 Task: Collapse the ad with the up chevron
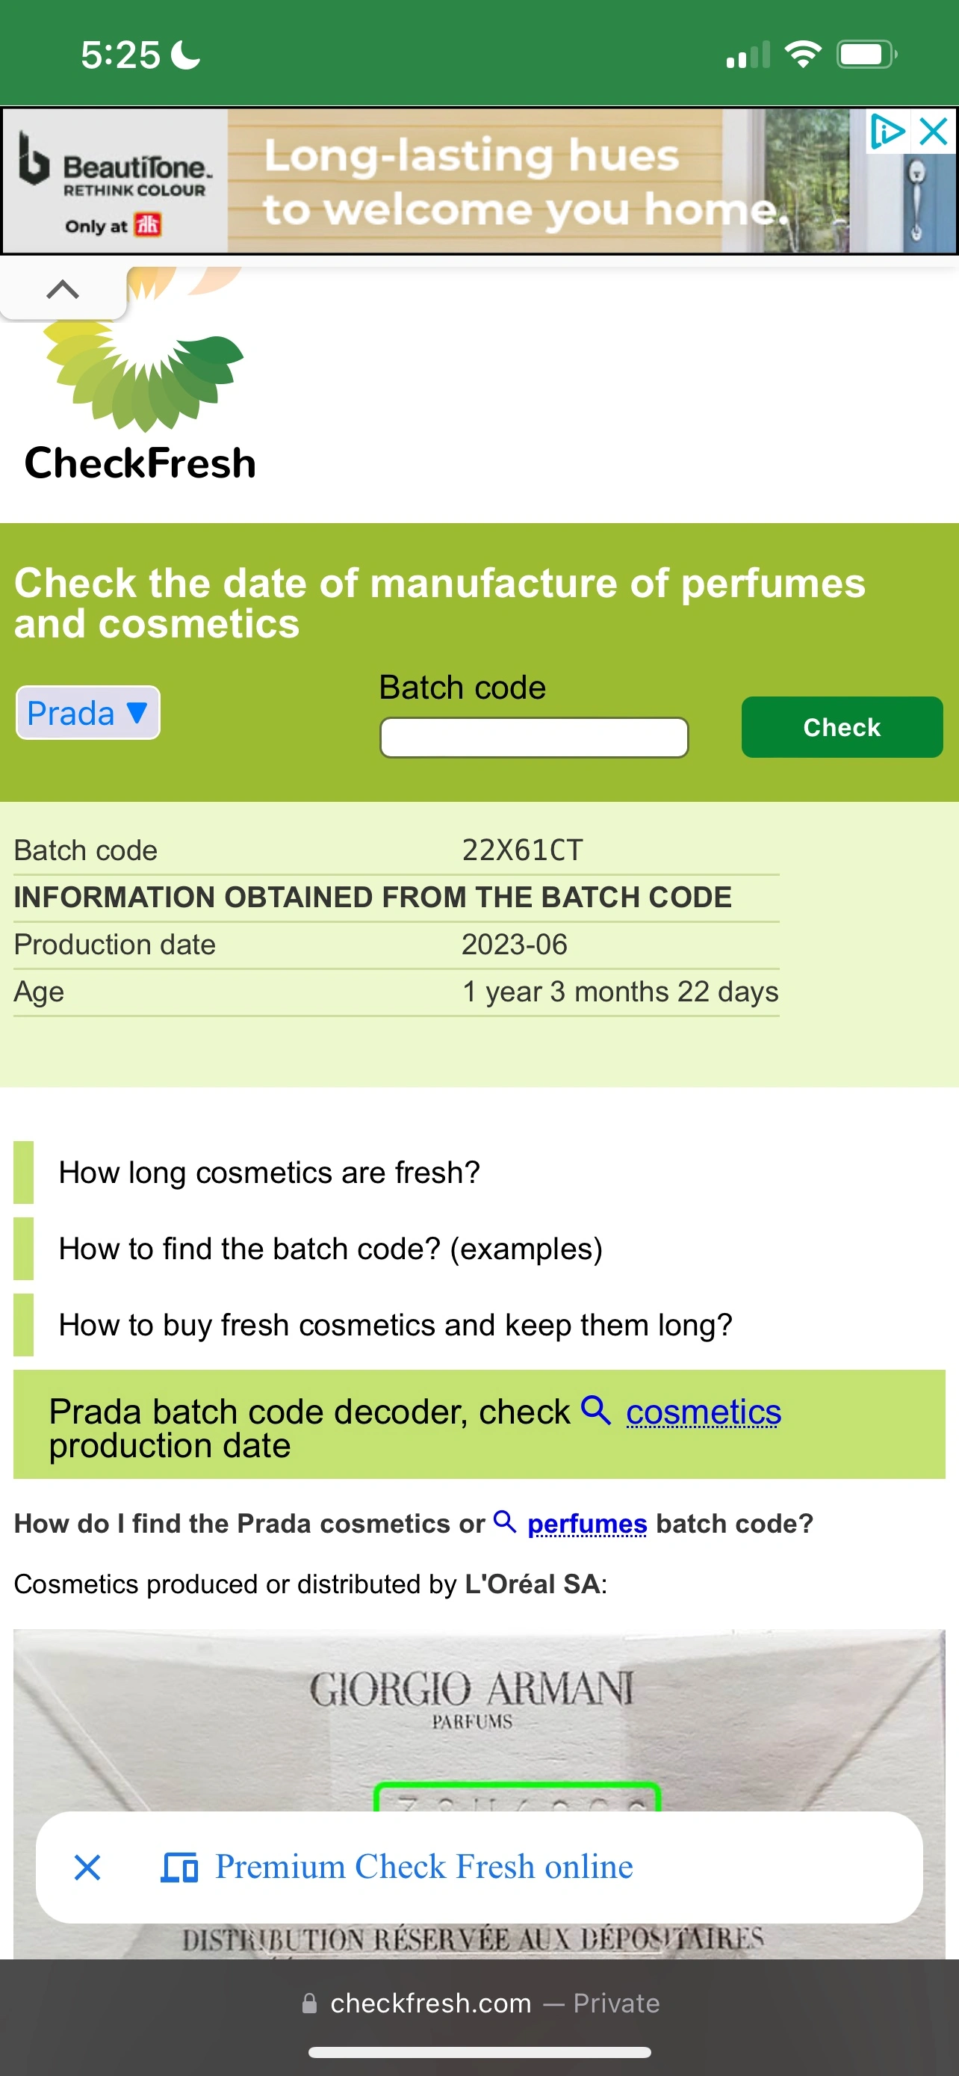click(63, 290)
